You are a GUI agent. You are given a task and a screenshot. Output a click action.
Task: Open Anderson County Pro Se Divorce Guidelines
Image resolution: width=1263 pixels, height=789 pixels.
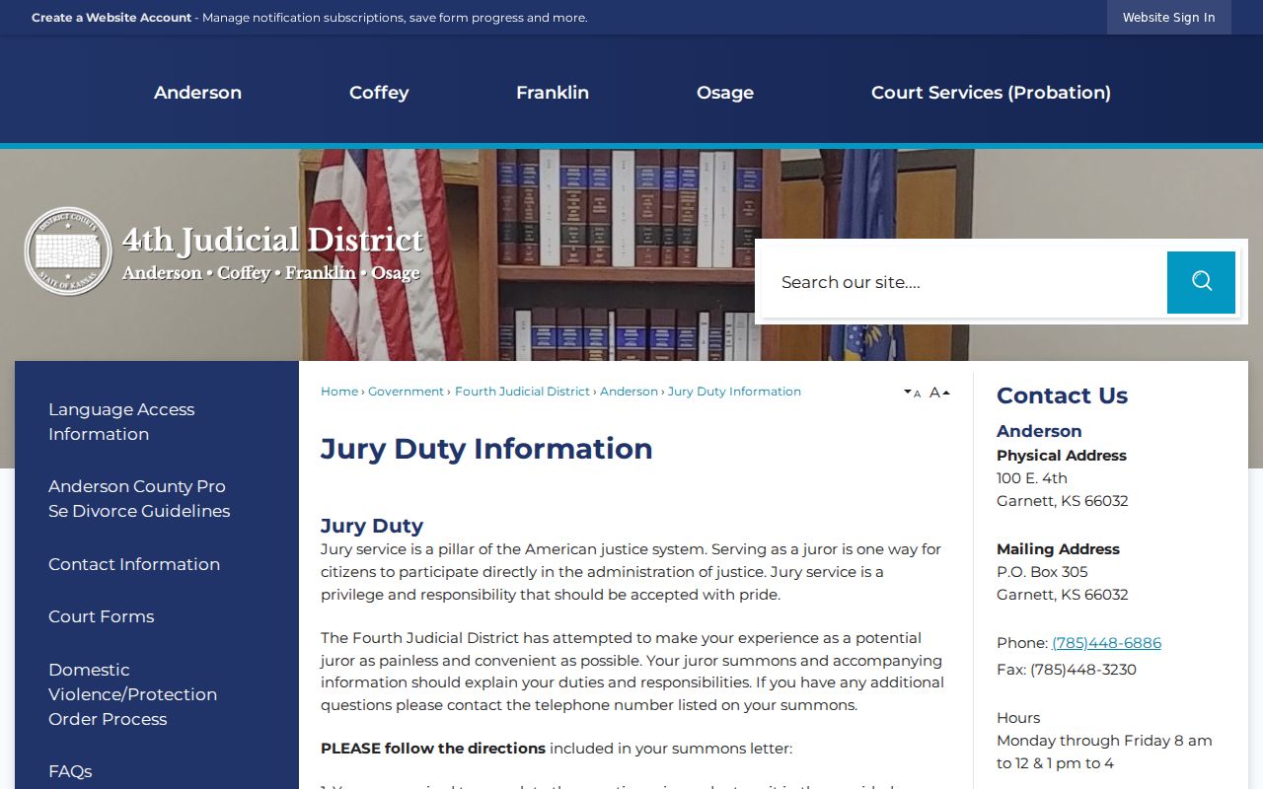(x=139, y=498)
